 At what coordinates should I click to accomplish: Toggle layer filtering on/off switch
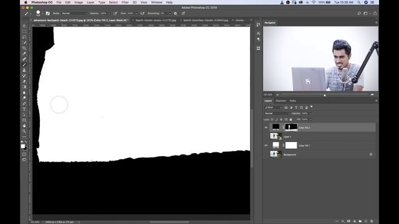click(x=312, y=107)
